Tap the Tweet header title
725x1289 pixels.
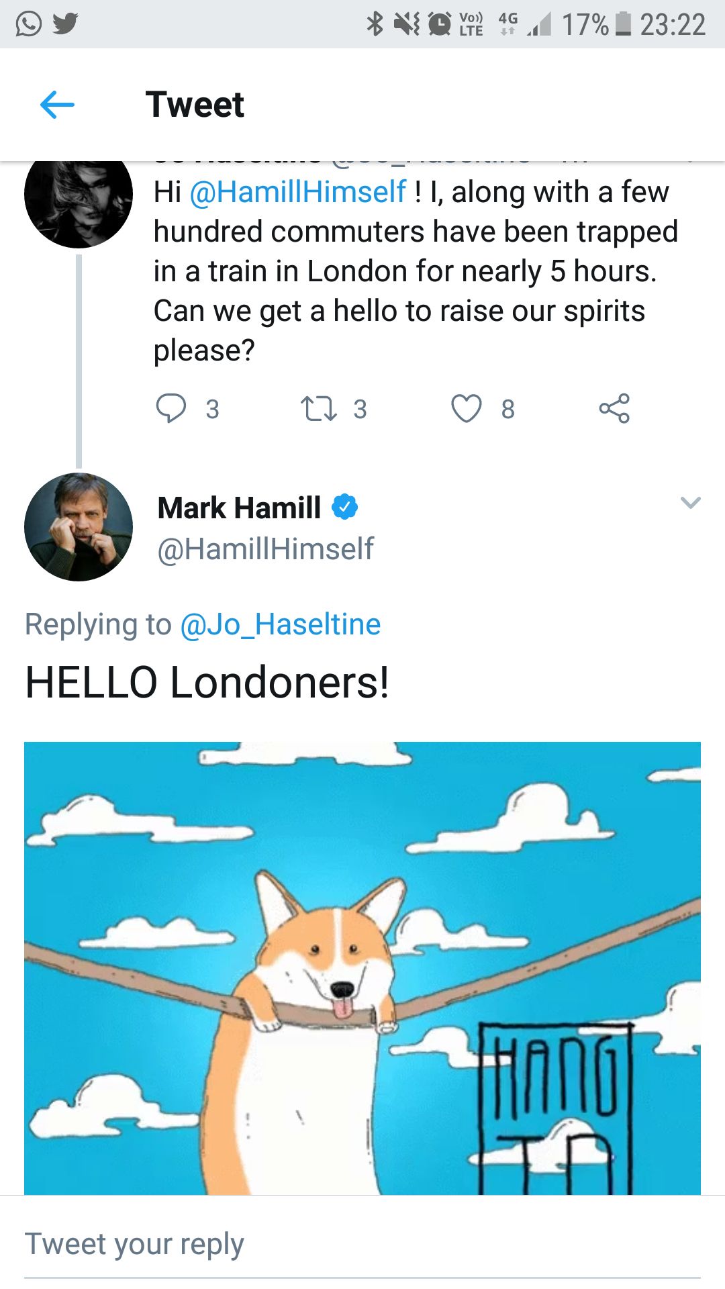195,105
